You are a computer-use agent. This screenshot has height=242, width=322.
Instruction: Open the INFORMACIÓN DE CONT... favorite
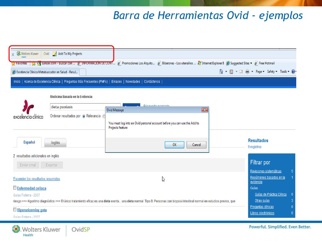(x=96, y=63)
